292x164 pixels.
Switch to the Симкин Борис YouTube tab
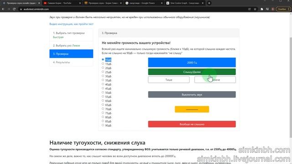[62, 3]
